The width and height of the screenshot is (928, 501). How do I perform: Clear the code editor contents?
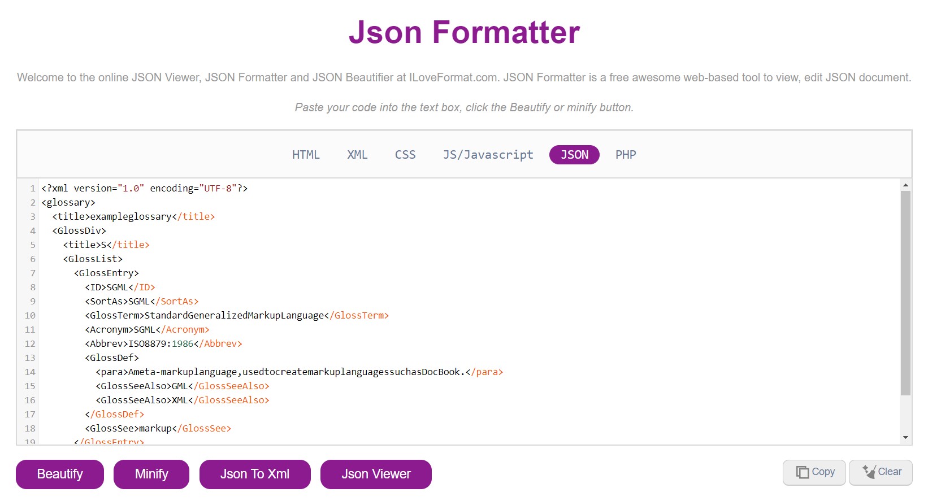(x=881, y=472)
